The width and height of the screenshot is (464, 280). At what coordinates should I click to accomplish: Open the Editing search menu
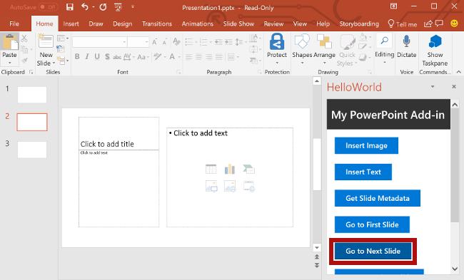click(x=384, y=48)
